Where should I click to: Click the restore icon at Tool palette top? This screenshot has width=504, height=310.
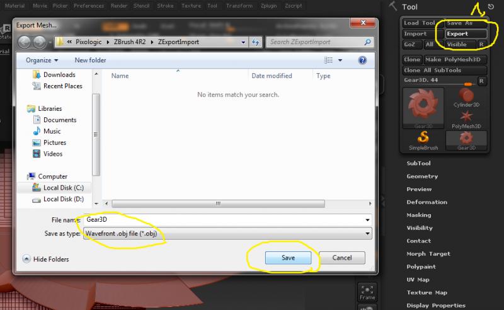coord(491,6)
